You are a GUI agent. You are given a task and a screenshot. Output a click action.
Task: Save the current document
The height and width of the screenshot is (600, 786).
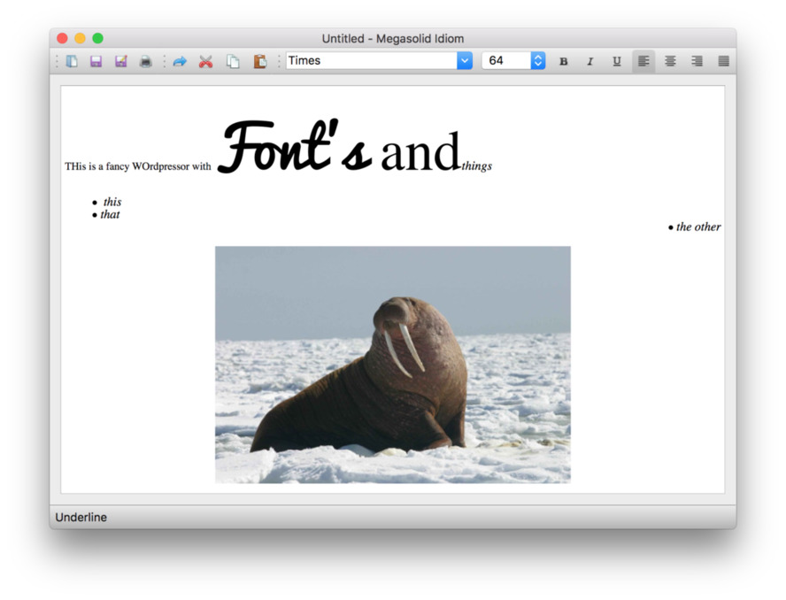tap(96, 60)
